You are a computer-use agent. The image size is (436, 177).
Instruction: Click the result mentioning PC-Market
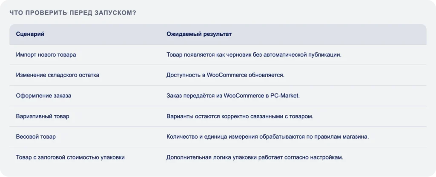click(x=233, y=96)
